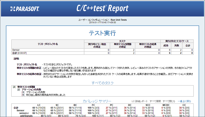
Task: Click Sensor row SC value 65 % [20/31]
Action: click(57, 110)
